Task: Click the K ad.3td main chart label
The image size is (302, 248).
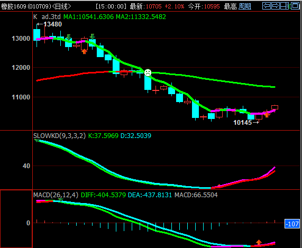Action: tap(47, 17)
